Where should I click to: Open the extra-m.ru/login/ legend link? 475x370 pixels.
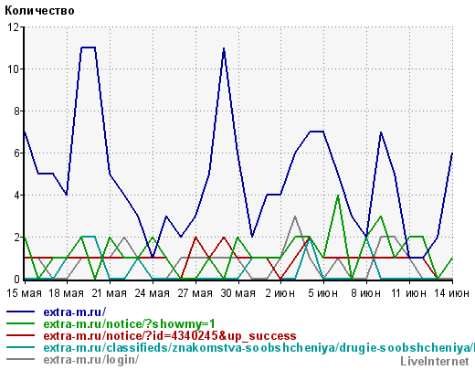pos(91,359)
